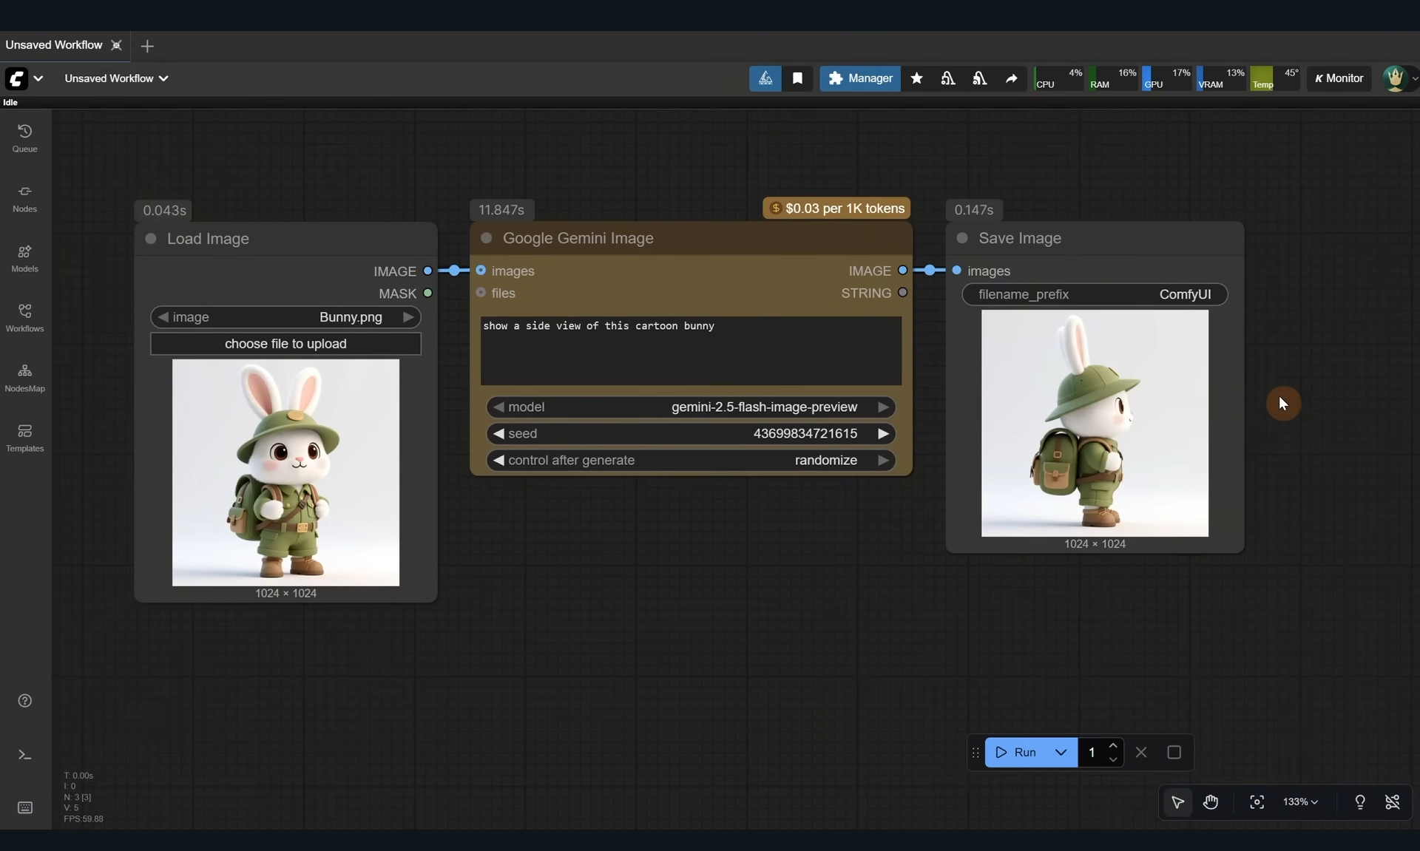Expand the Run button dropdown arrow
Screen dimensions: 1420x851
(1061, 753)
